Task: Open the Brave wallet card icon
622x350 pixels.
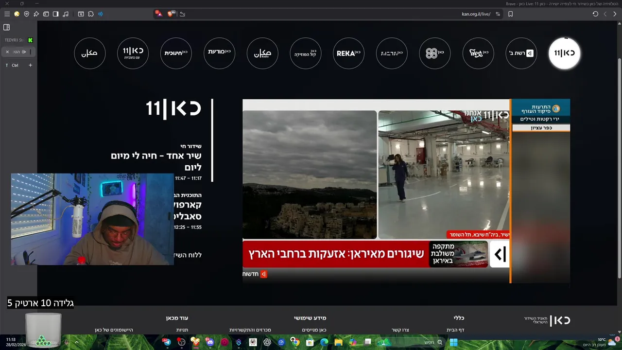Action: [46, 14]
